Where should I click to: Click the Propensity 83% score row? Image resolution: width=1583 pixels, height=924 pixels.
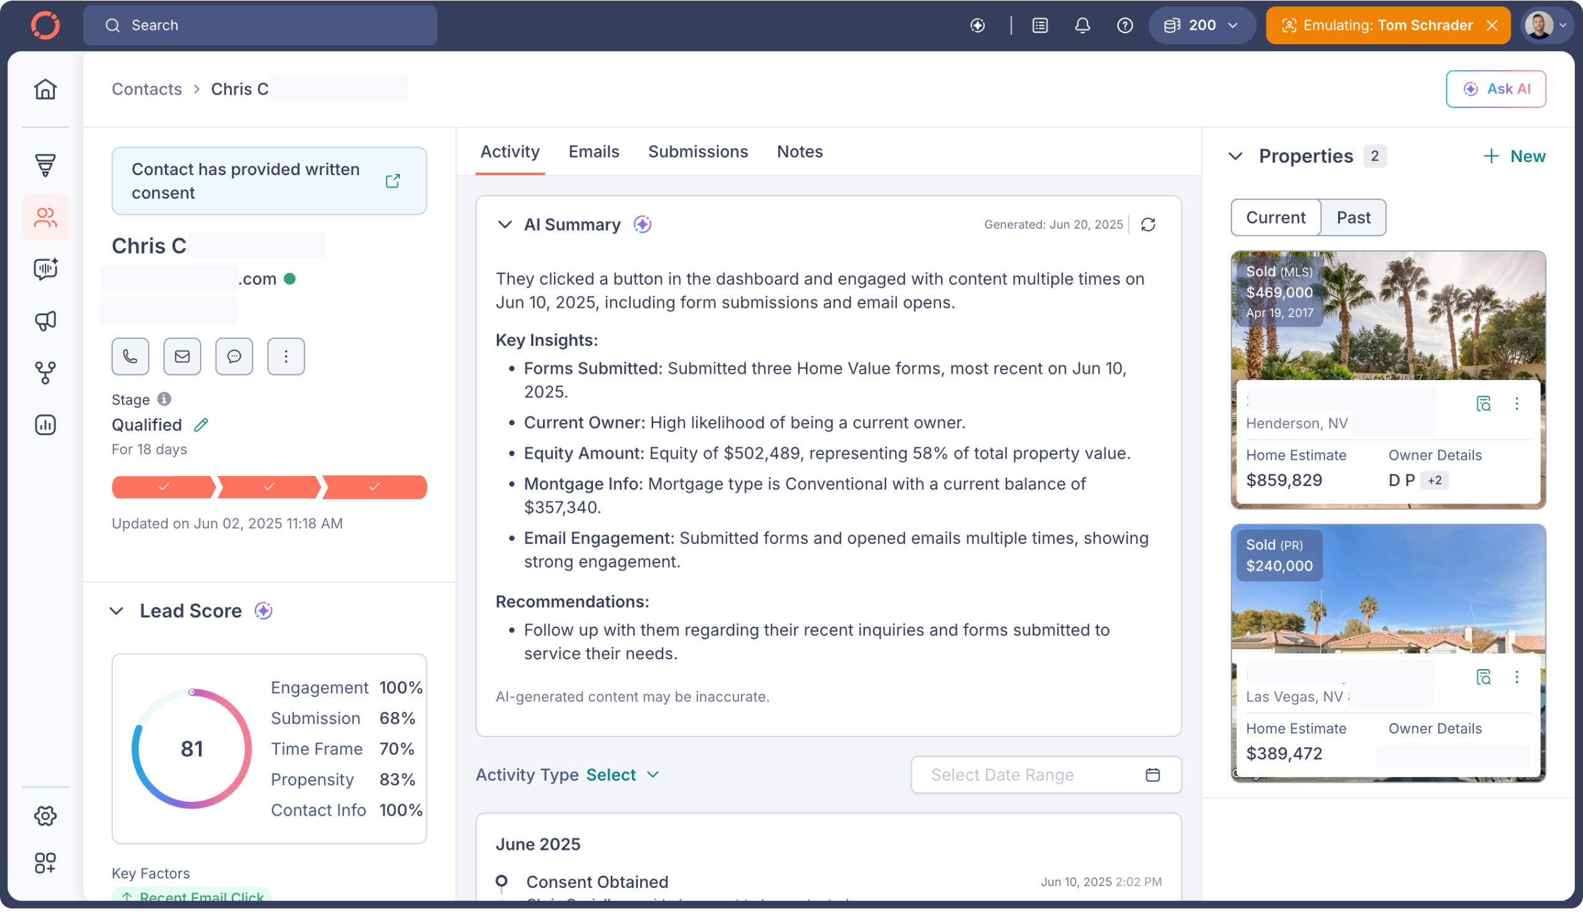[343, 779]
